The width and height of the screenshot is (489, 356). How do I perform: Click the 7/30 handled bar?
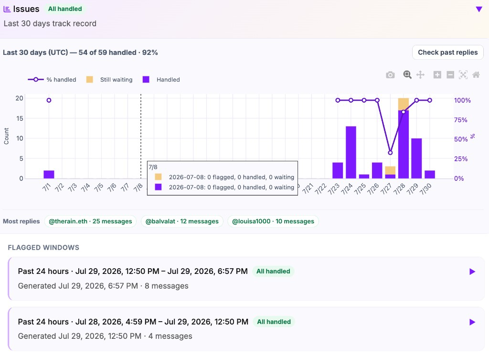pos(430,175)
